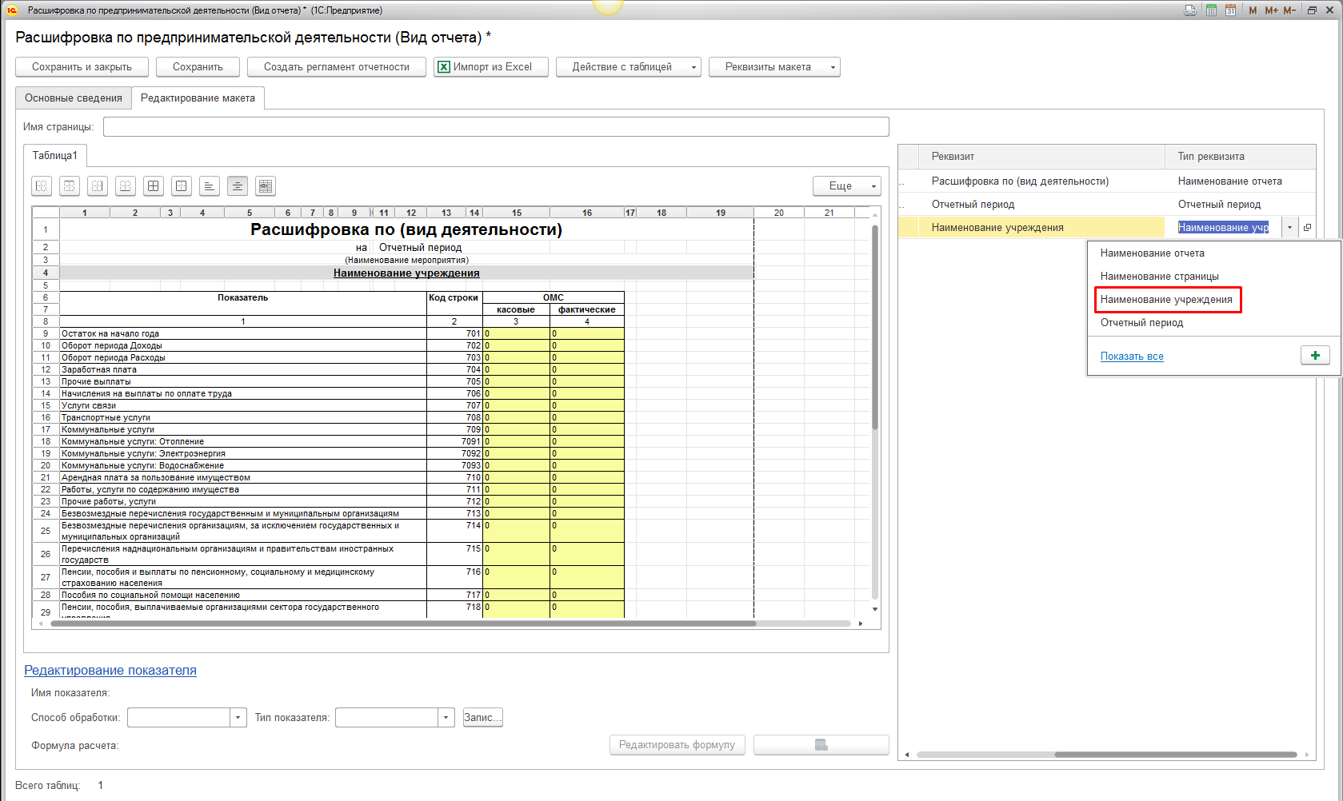
Task: Click the green plus button in dropdown list
Action: point(1315,356)
